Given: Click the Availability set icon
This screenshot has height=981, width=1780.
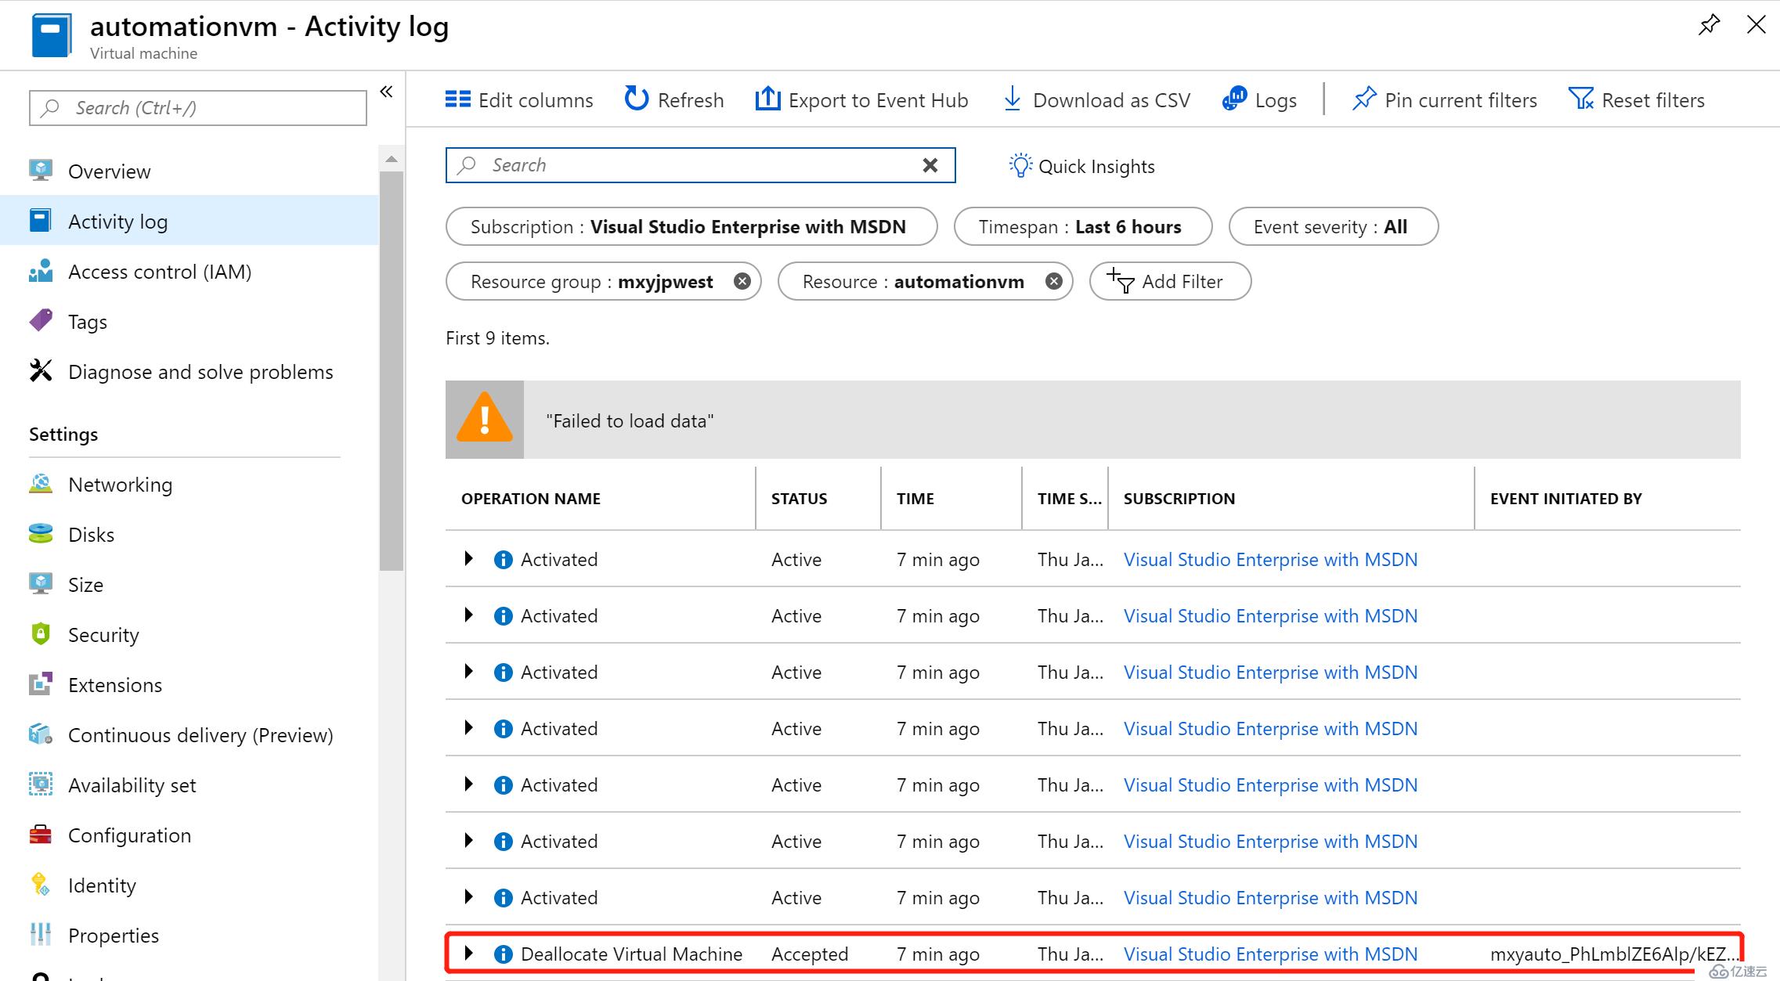Looking at the screenshot, I should click(x=41, y=784).
